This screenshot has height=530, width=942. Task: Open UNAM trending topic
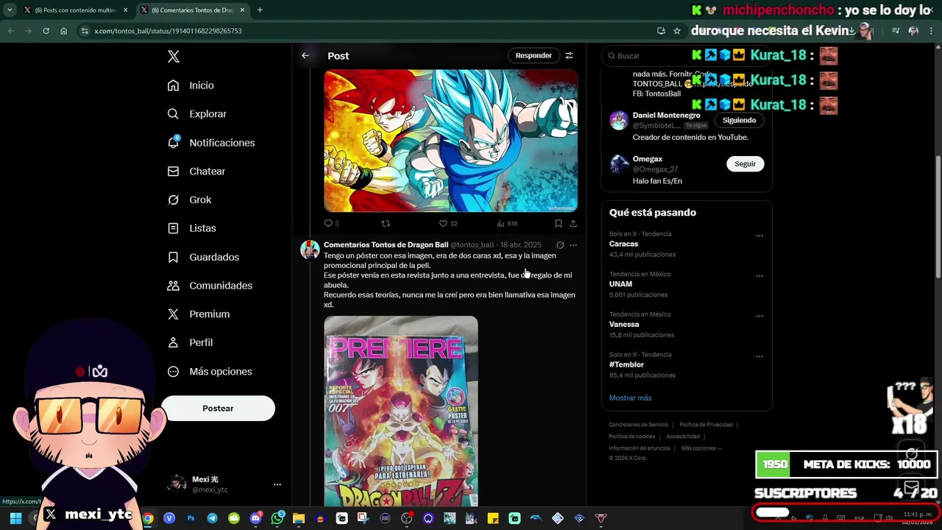point(620,284)
